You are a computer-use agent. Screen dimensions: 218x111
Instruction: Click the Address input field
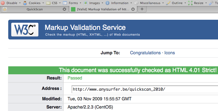click(145, 89)
